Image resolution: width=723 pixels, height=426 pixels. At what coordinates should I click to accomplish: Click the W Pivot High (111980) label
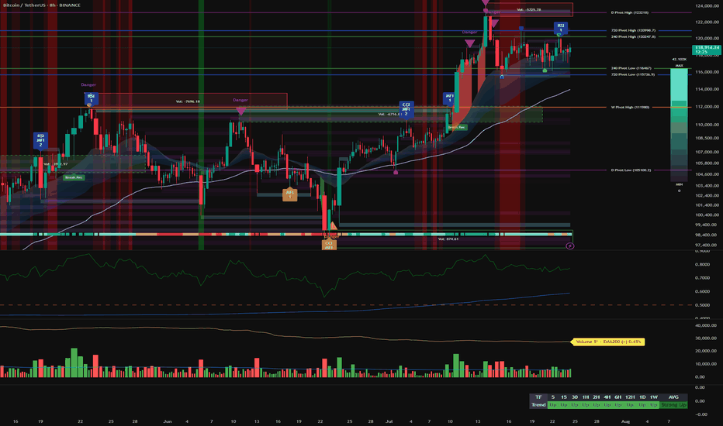click(x=630, y=107)
